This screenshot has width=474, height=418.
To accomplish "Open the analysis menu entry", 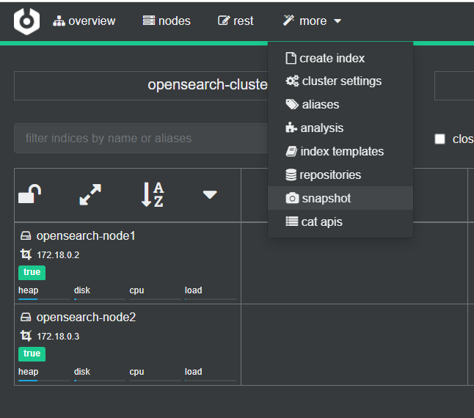I will click(x=340, y=128).
